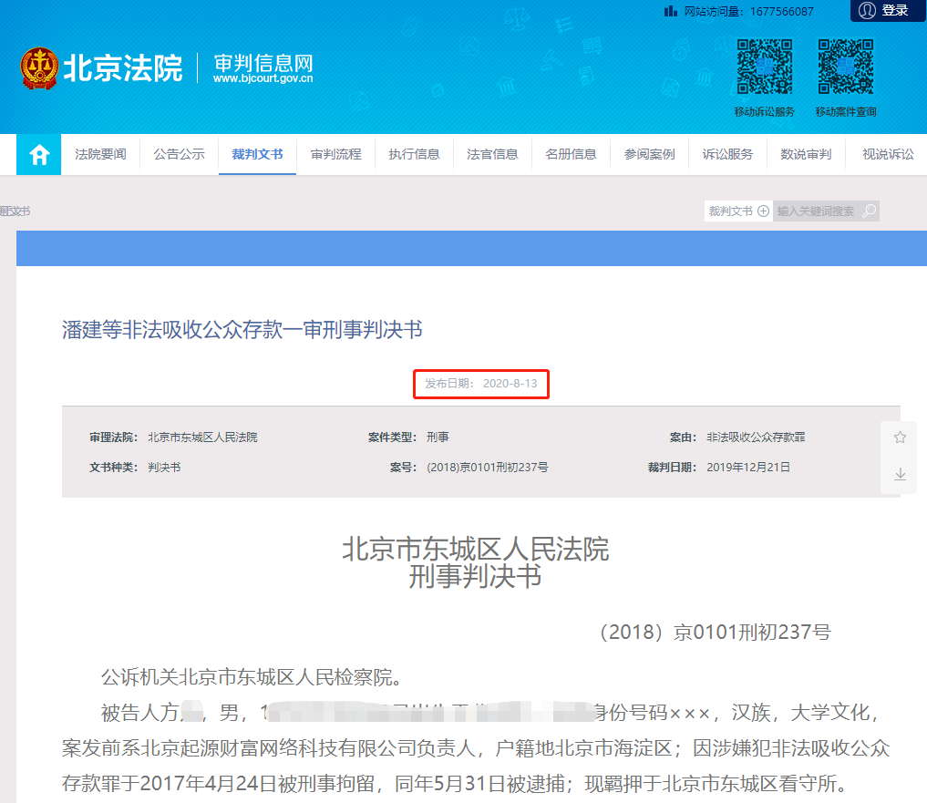Click the 审判信息网 header text
This screenshot has width=927, height=803.
(x=263, y=63)
